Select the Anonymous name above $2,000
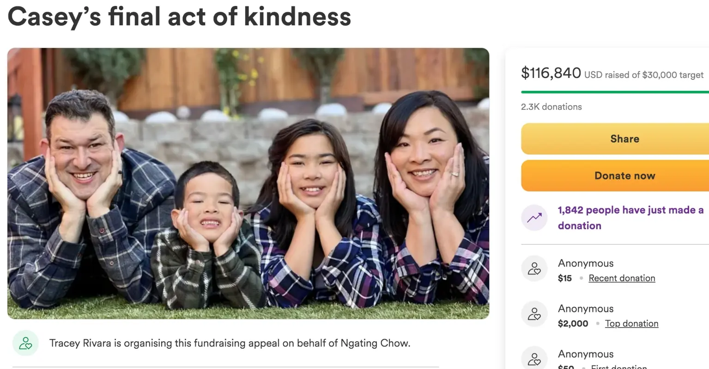 586,308
